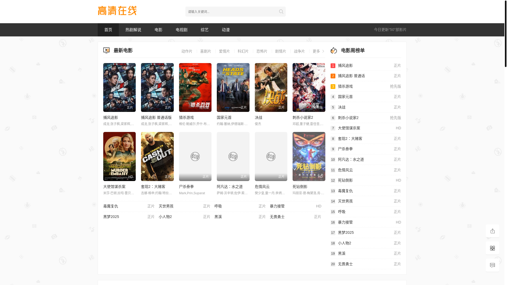Open the 决战 movie poster
This screenshot has width=507, height=285.
271,87
